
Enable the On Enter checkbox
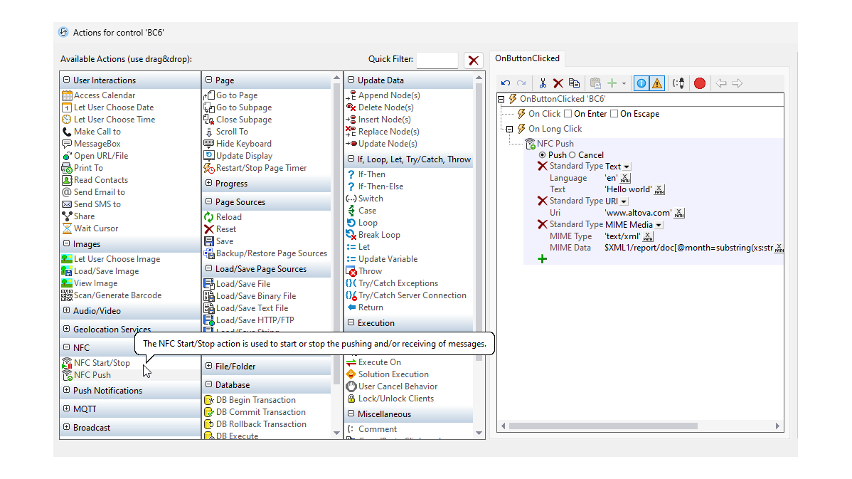[x=568, y=114]
